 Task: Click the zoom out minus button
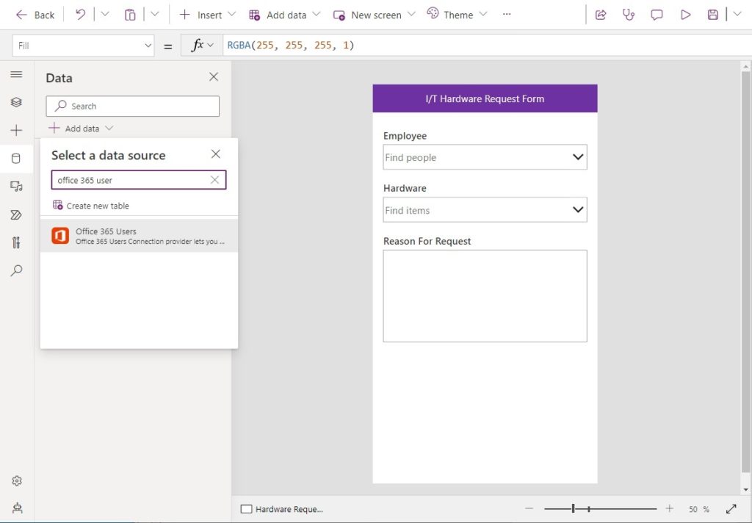click(529, 508)
